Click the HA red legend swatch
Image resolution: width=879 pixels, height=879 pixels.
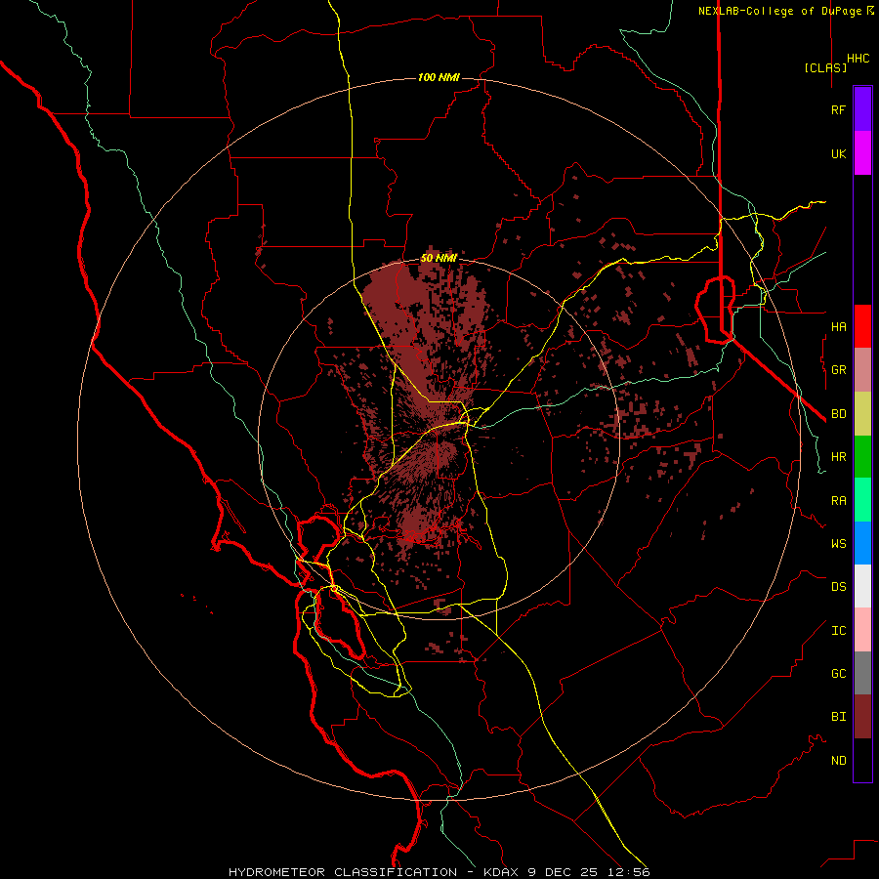[862, 326]
